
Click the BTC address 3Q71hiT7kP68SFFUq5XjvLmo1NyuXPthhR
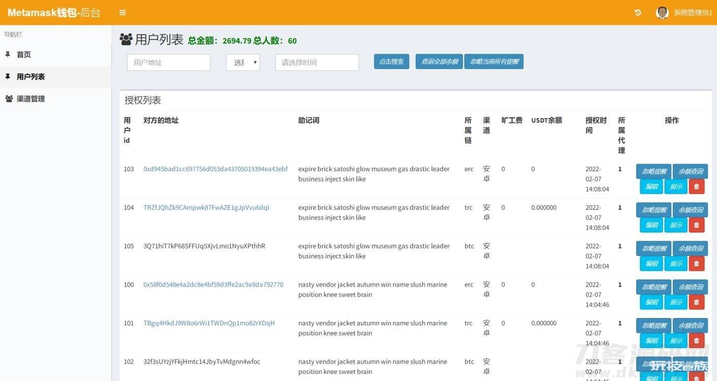[x=204, y=246]
